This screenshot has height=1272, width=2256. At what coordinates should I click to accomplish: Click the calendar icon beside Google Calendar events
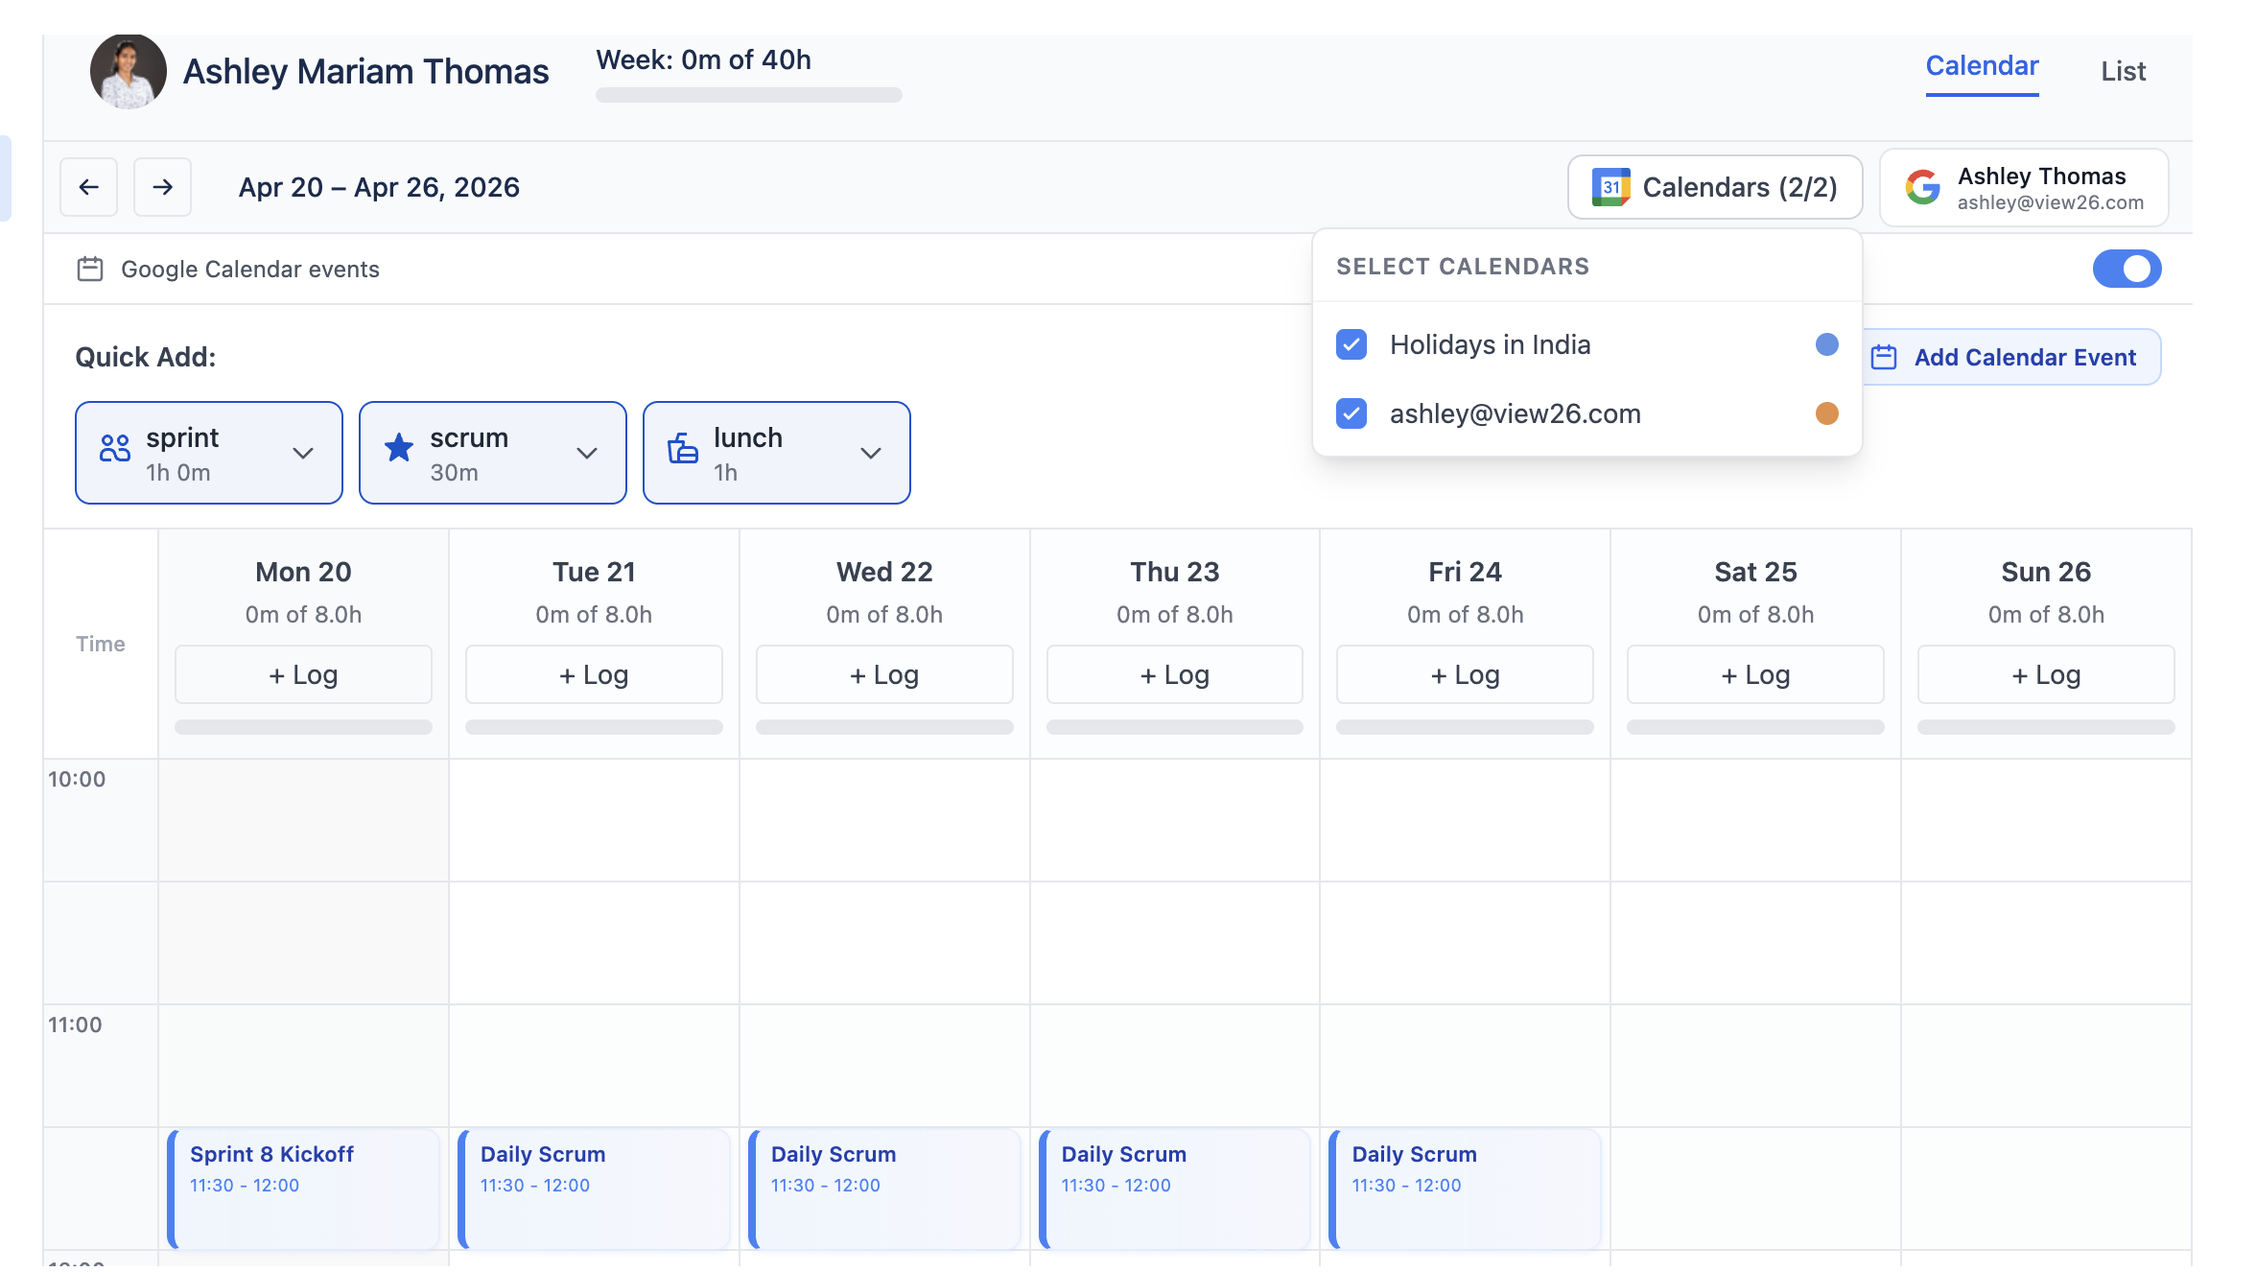tap(90, 269)
